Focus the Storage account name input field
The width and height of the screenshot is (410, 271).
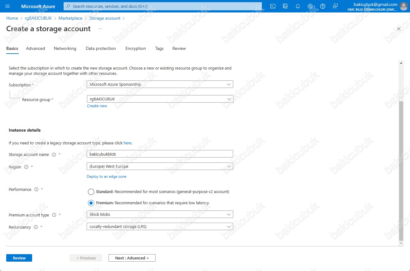160,154
